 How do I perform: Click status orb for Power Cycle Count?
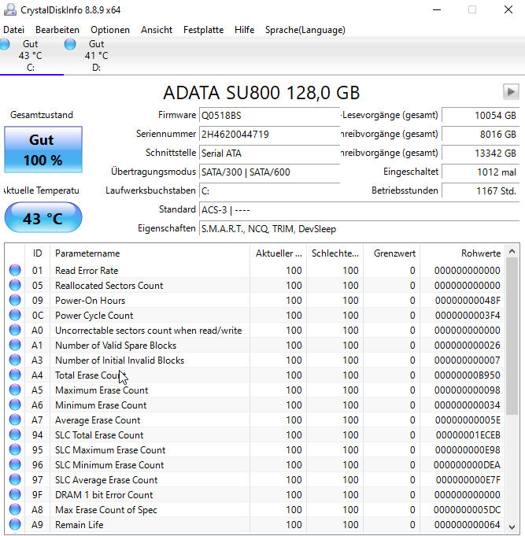coord(15,315)
